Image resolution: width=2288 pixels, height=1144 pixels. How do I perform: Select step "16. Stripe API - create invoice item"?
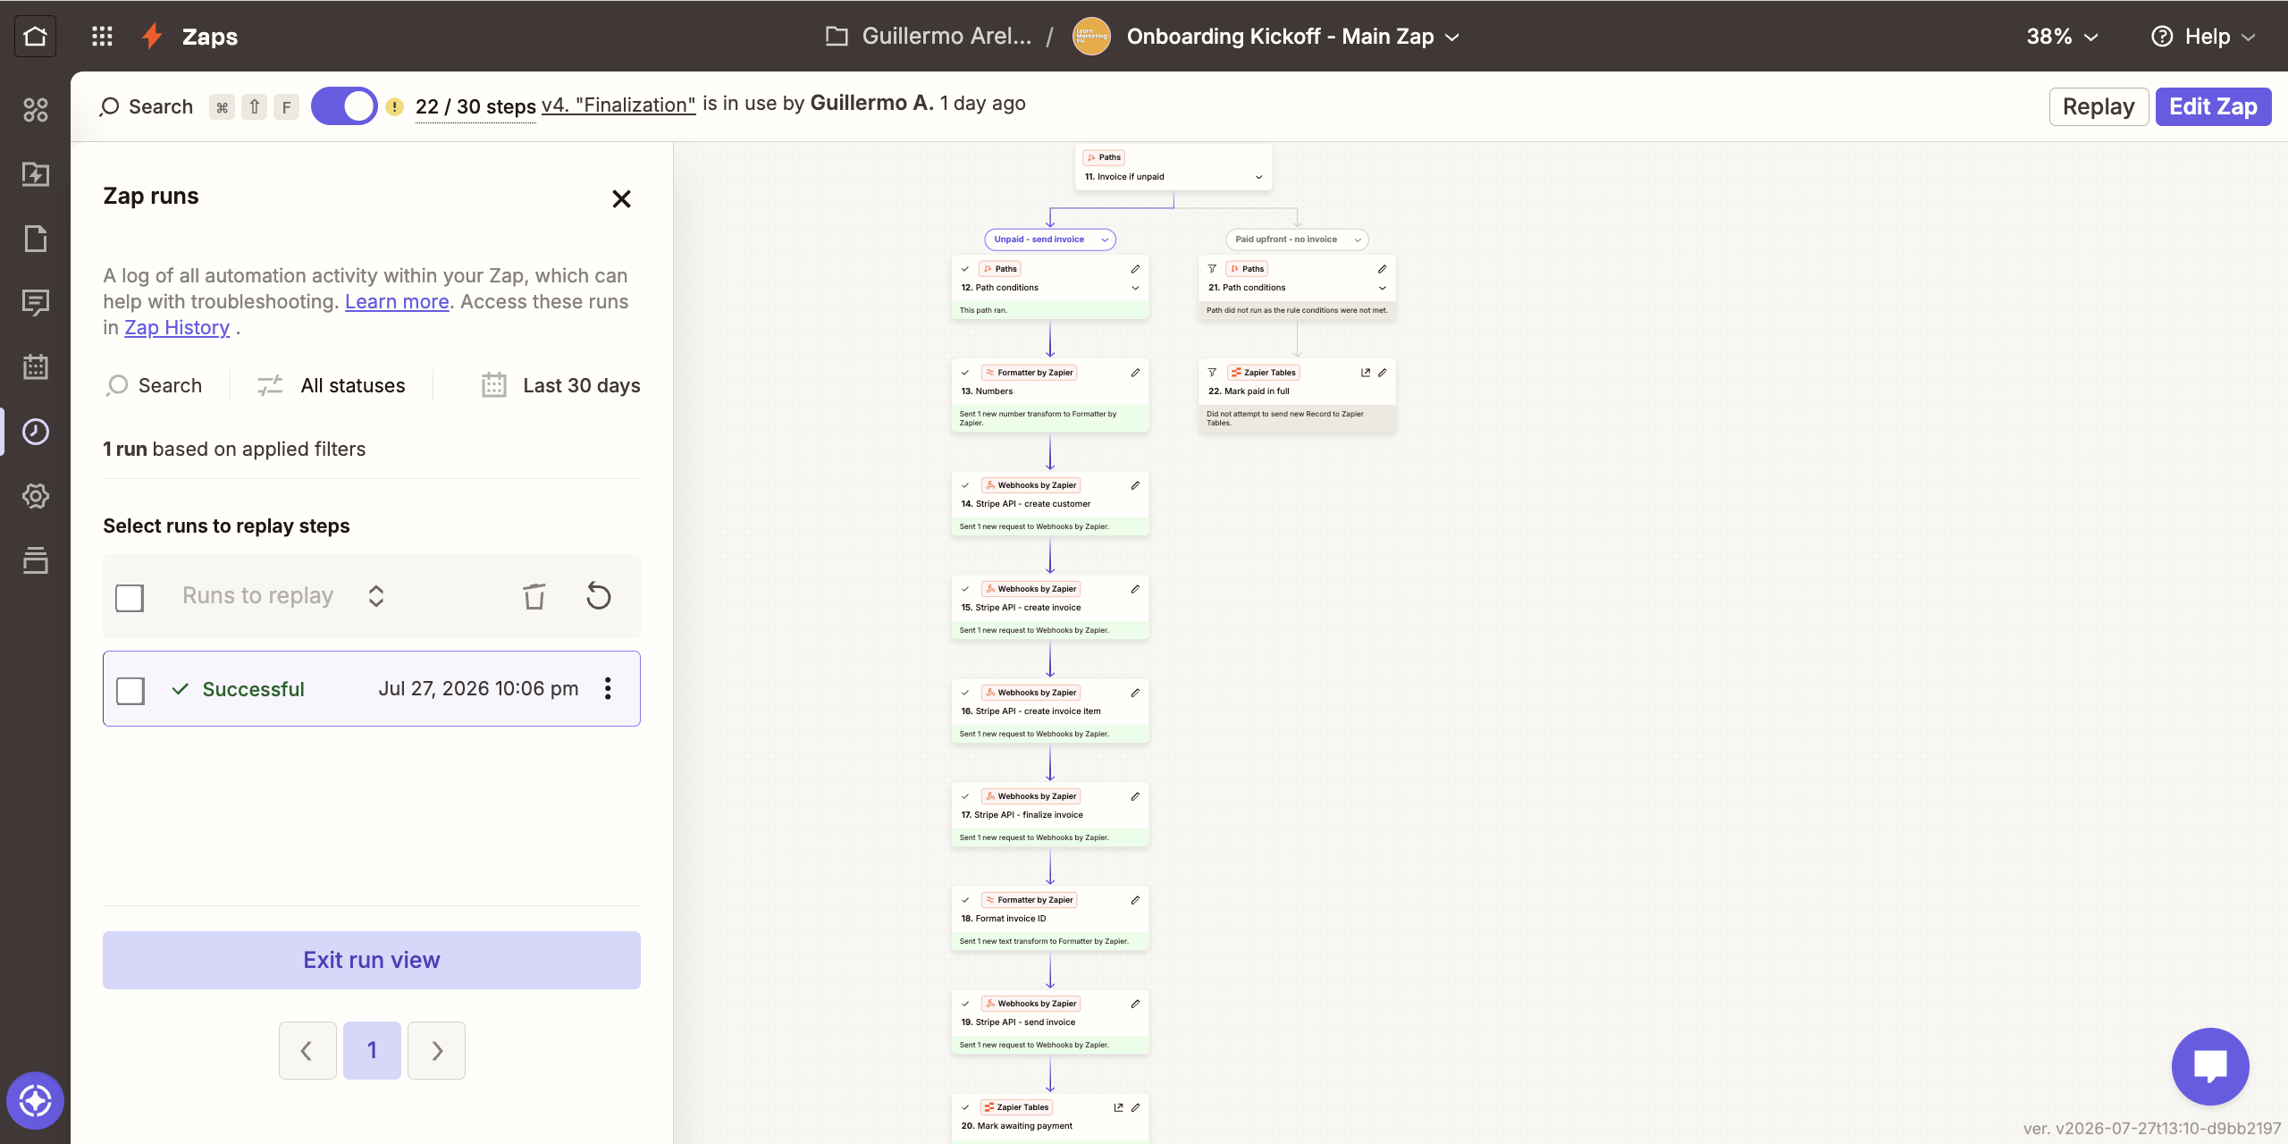(1050, 712)
